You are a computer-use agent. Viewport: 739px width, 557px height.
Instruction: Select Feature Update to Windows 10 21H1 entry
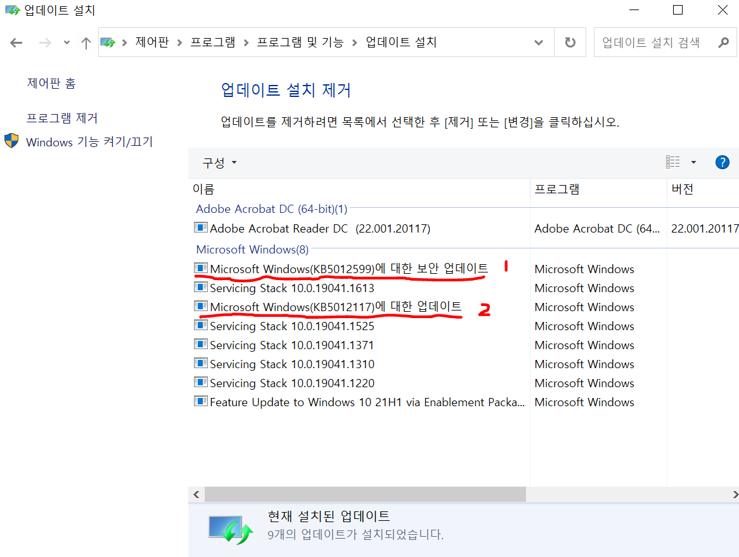tap(367, 402)
